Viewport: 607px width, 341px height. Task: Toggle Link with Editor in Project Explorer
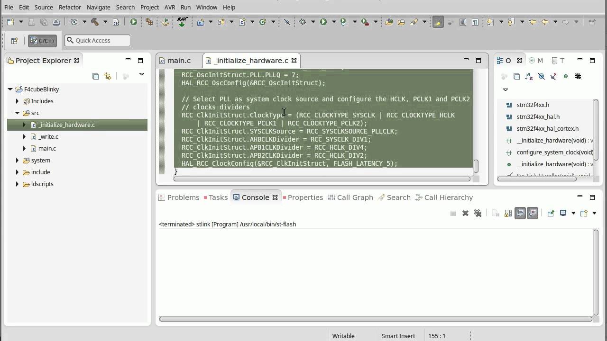(108, 76)
